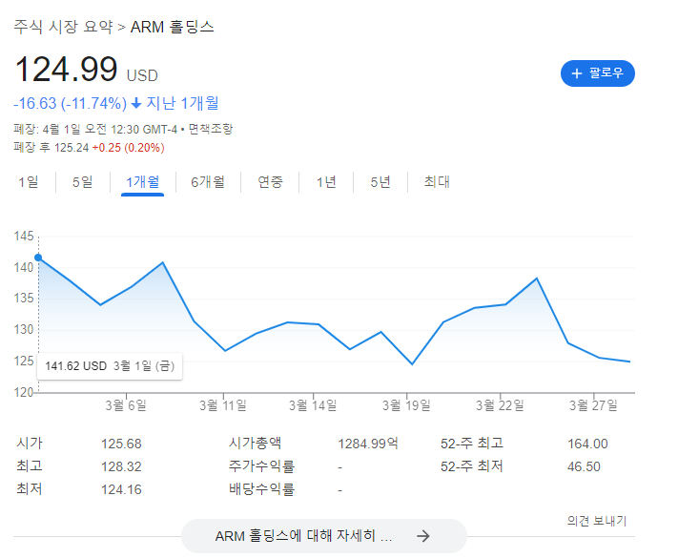678x558 pixels.
Task: Open the 1년 chart range
Action: click(326, 182)
